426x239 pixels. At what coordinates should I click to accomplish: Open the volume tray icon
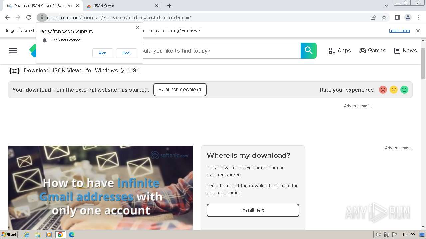(x=378, y=235)
